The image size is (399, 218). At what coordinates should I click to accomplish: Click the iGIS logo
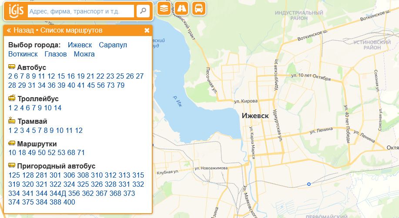pos(15,10)
